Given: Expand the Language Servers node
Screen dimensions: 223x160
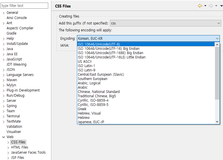Looking at the screenshot, I should pyautogui.click(x=3, y=75).
